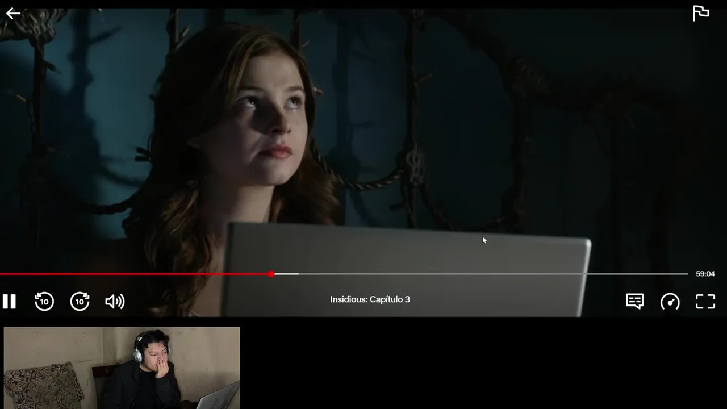The height and width of the screenshot is (409, 727).
Task: Go back with the arrow icon
Action: point(13,14)
